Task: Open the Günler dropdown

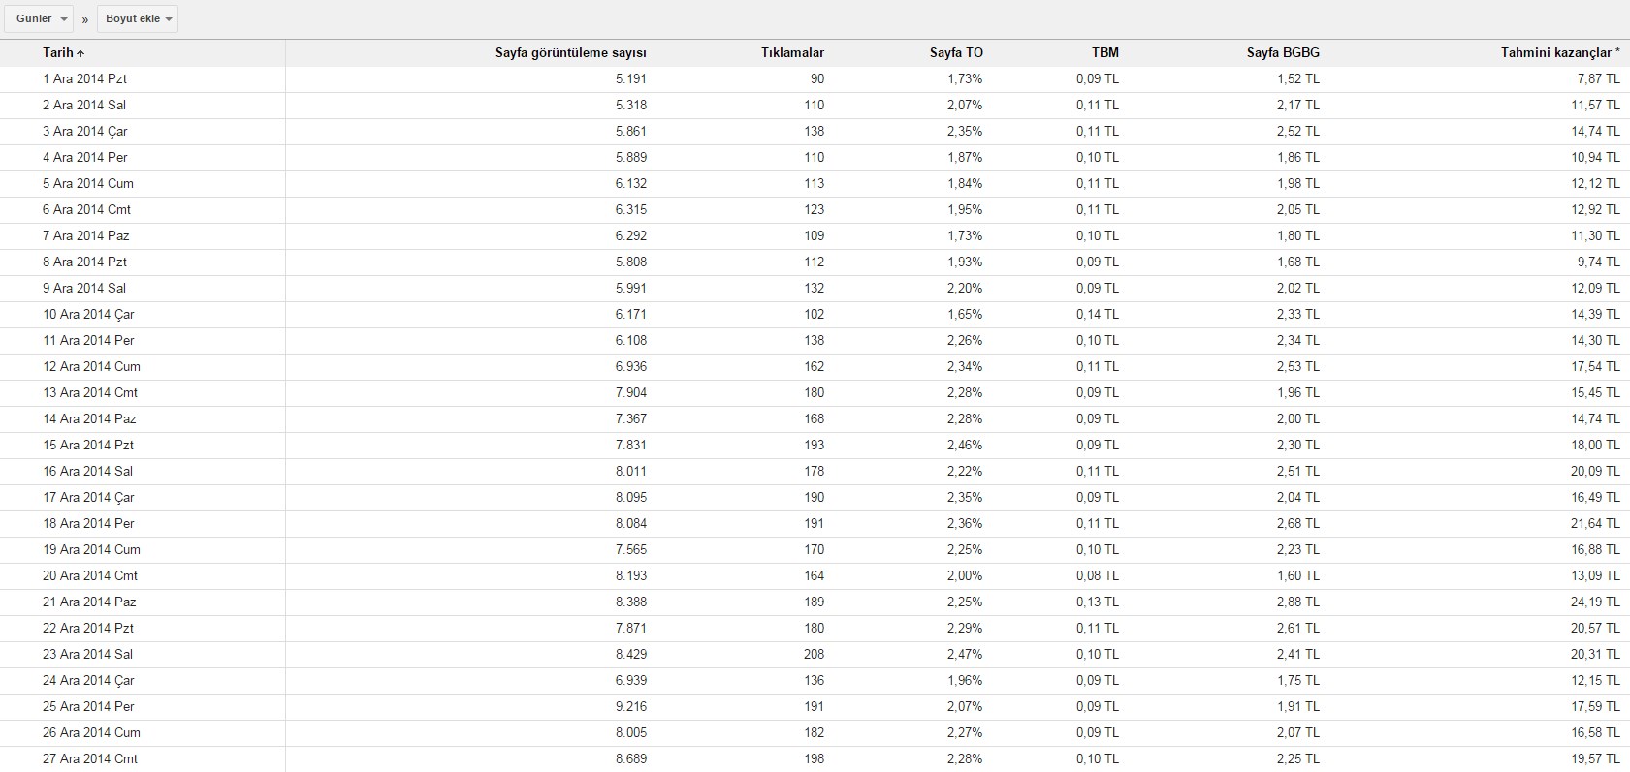Action: click(x=39, y=19)
